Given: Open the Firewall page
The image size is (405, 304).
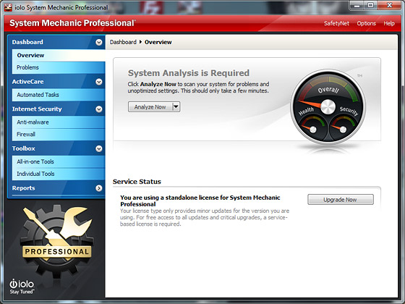Looking at the screenshot, I should click(x=59, y=135).
